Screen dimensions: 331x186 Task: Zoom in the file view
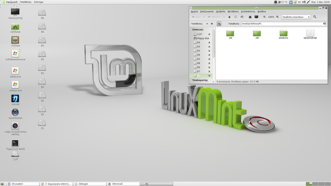click(x=278, y=17)
